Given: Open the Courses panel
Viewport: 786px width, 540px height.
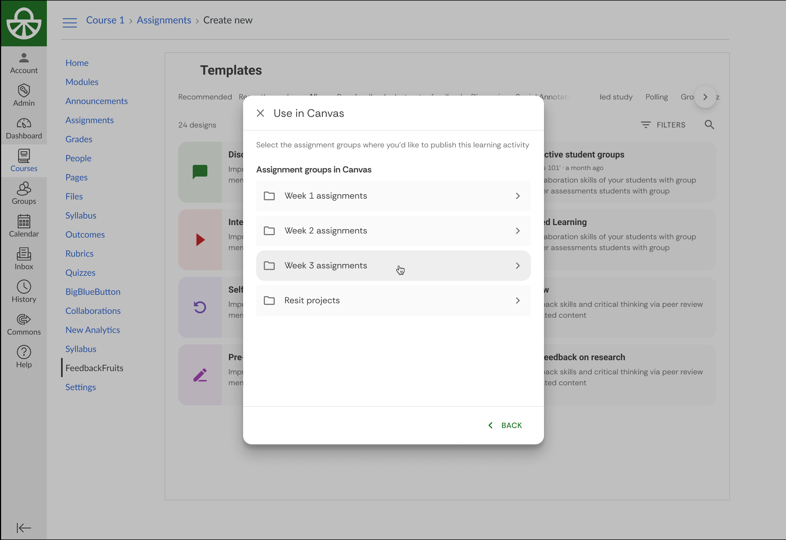Looking at the screenshot, I should pyautogui.click(x=24, y=161).
